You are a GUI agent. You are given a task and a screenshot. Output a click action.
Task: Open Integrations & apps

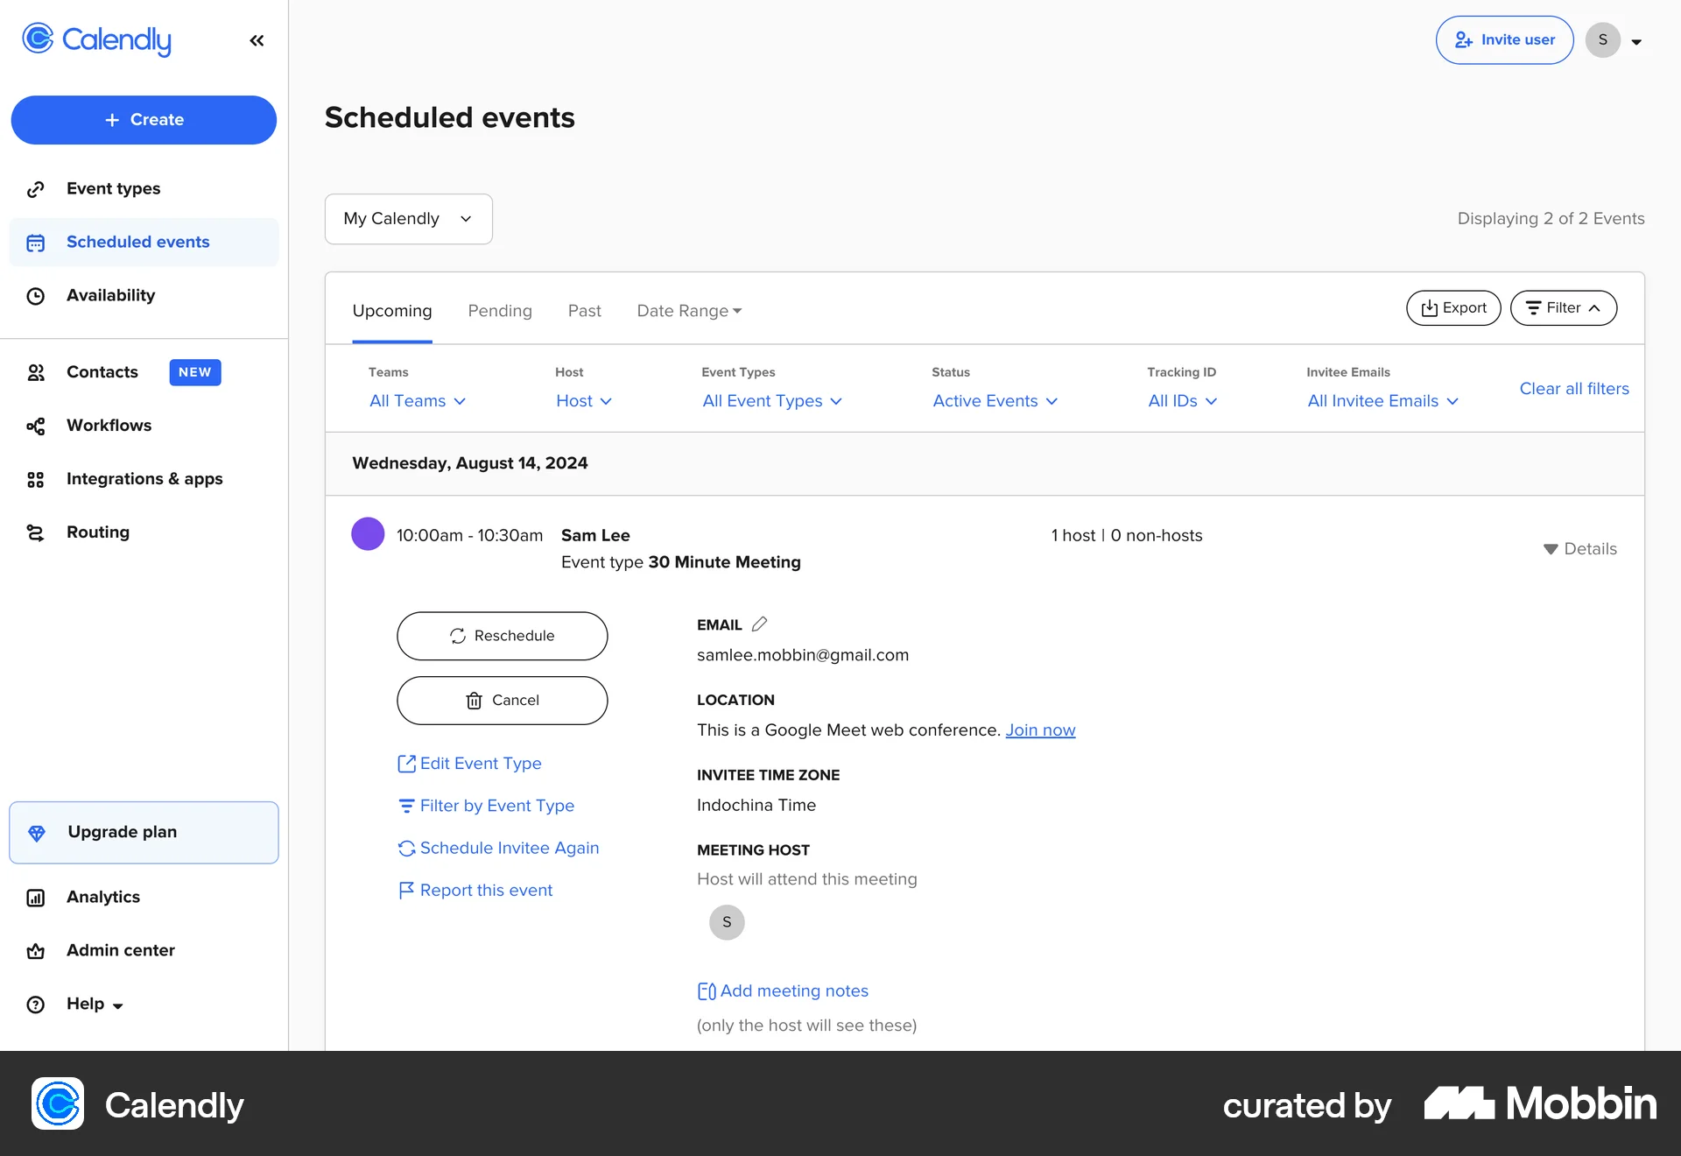coord(144,479)
